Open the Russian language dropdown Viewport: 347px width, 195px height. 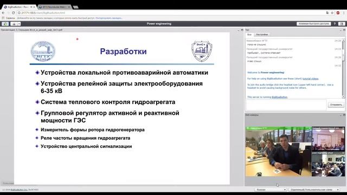(x=271, y=190)
